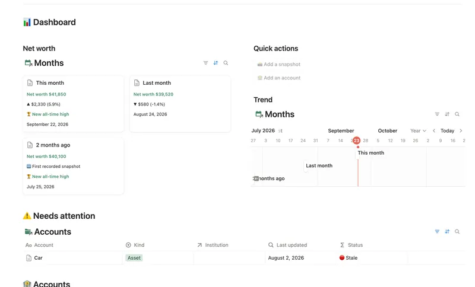
Task: Click the Trend Months database icon
Action: click(259, 114)
